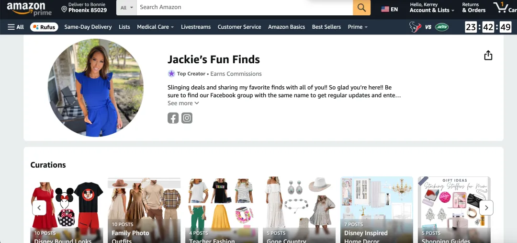Click the Amazon Prime logo

29,8
